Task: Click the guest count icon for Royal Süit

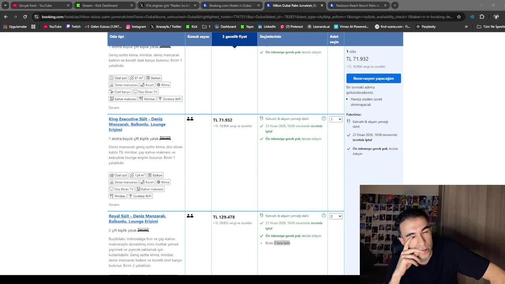Action: [190, 216]
